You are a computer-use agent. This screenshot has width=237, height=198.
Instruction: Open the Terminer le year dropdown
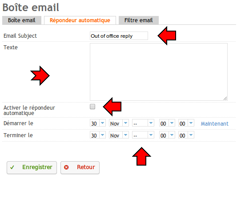[x=143, y=135]
